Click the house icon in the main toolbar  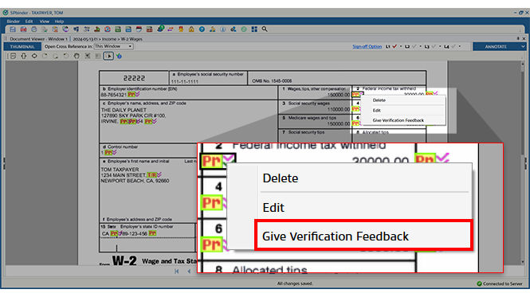191,29
